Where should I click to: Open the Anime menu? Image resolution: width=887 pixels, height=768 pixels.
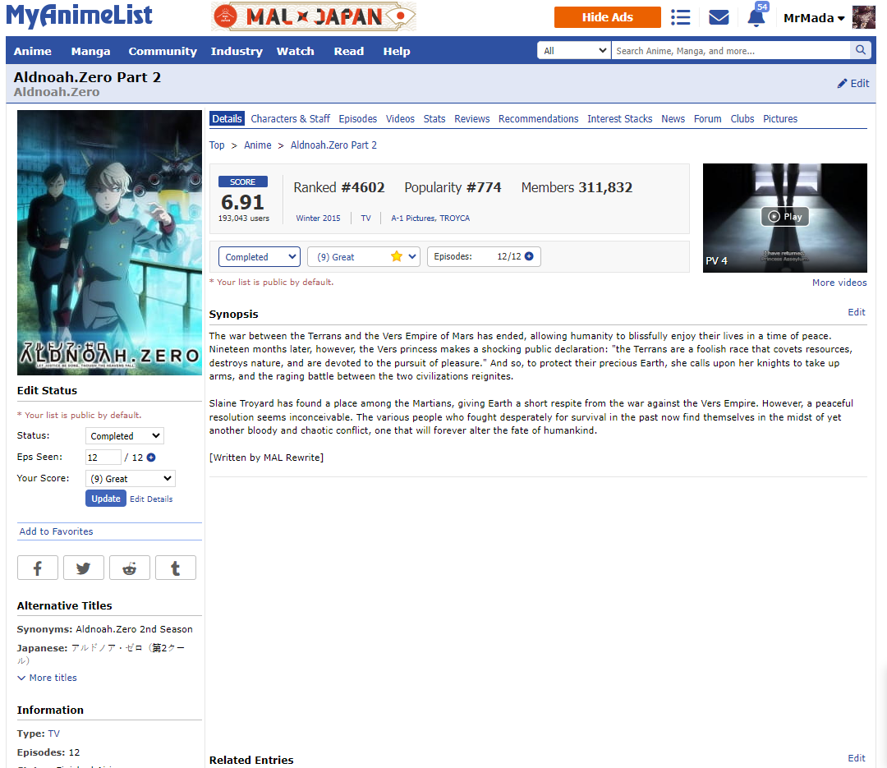coord(32,51)
